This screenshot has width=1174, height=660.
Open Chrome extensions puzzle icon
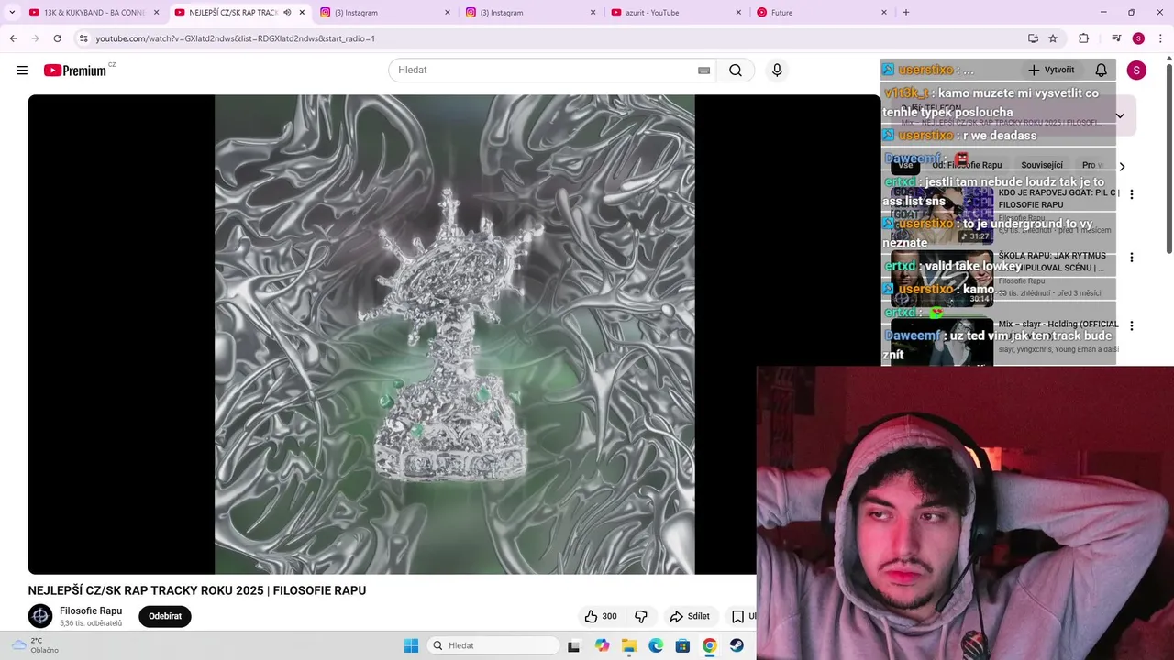(x=1083, y=38)
